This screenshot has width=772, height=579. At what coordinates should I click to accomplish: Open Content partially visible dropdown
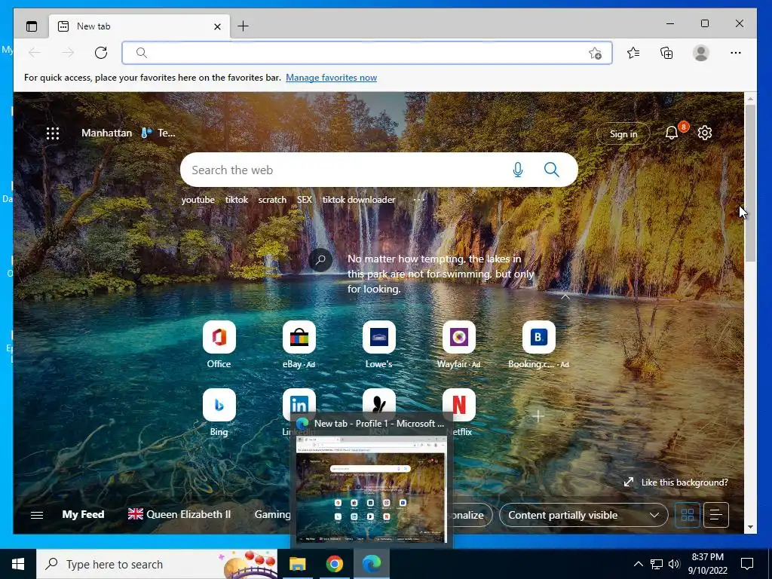tap(584, 515)
